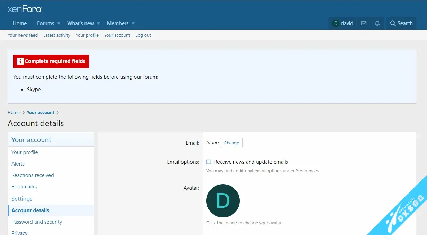Expand the What's new dropdown arrow

click(98, 23)
